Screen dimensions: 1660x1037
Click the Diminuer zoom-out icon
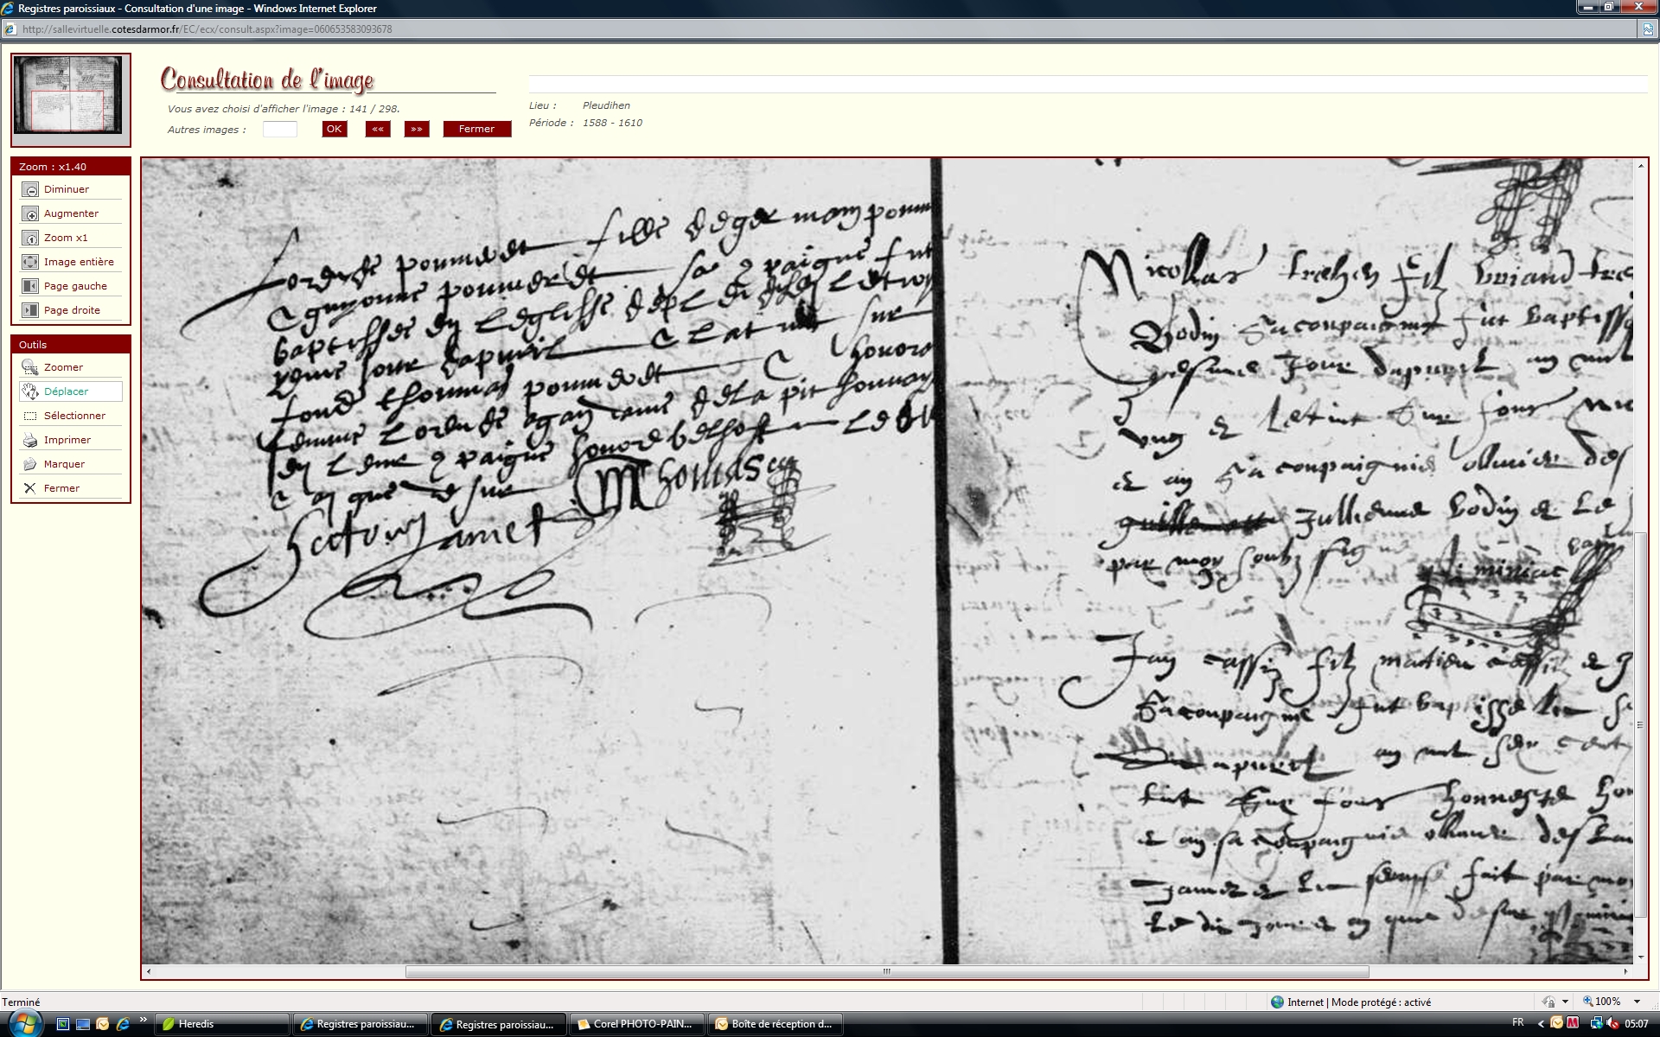[x=30, y=190]
